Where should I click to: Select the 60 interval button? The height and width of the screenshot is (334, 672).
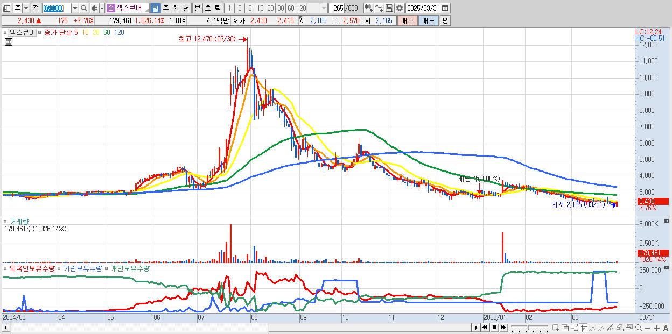coord(291,8)
